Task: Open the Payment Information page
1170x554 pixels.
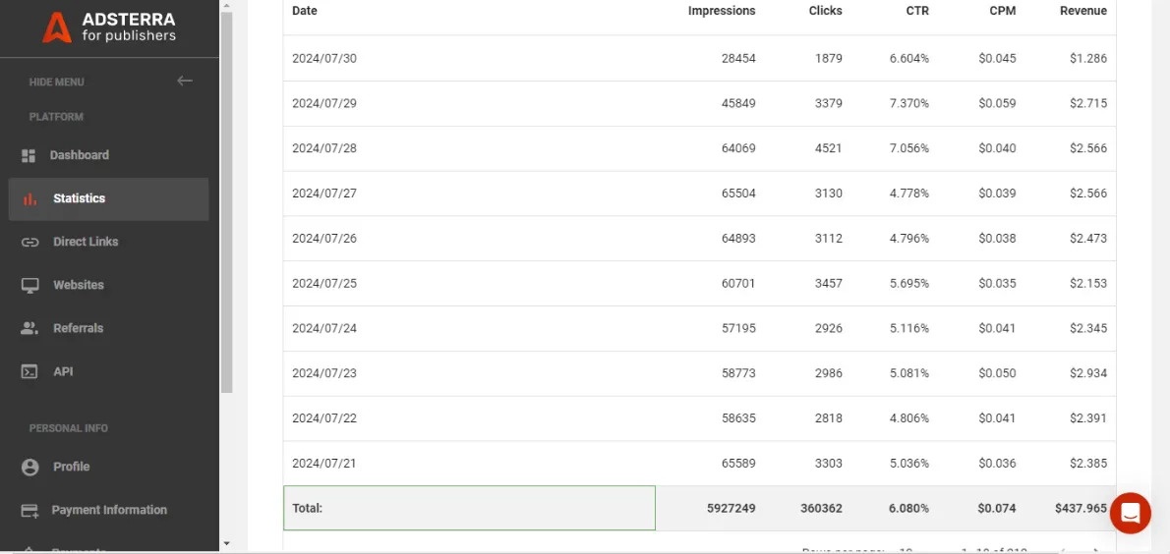Action: pyautogui.click(x=109, y=510)
